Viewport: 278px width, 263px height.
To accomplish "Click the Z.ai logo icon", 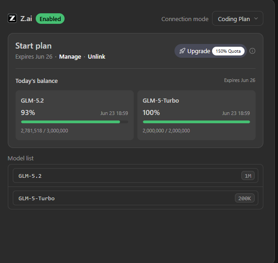I will point(12,18).
